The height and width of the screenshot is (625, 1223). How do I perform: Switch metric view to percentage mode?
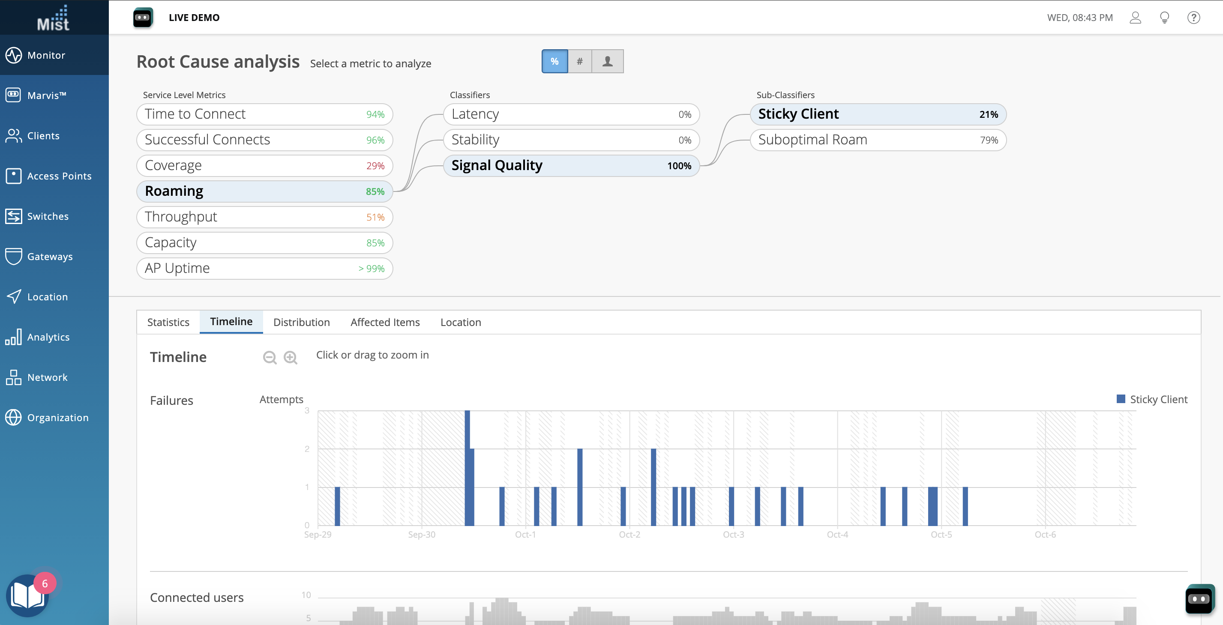point(555,61)
